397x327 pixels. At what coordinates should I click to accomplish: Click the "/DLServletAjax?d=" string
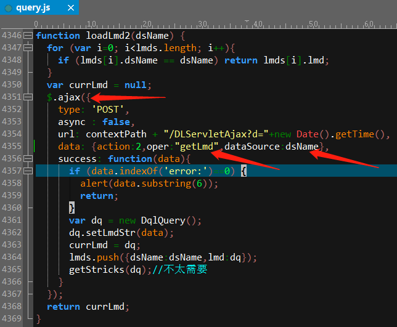pos(216,134)
